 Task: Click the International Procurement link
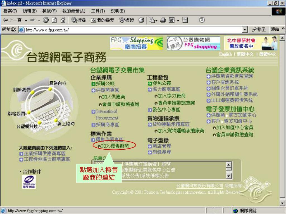[107, 115]
